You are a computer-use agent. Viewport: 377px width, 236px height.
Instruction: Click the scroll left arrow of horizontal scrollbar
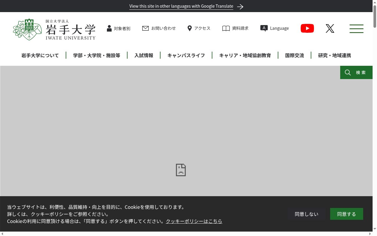click(x=2, y=234)
